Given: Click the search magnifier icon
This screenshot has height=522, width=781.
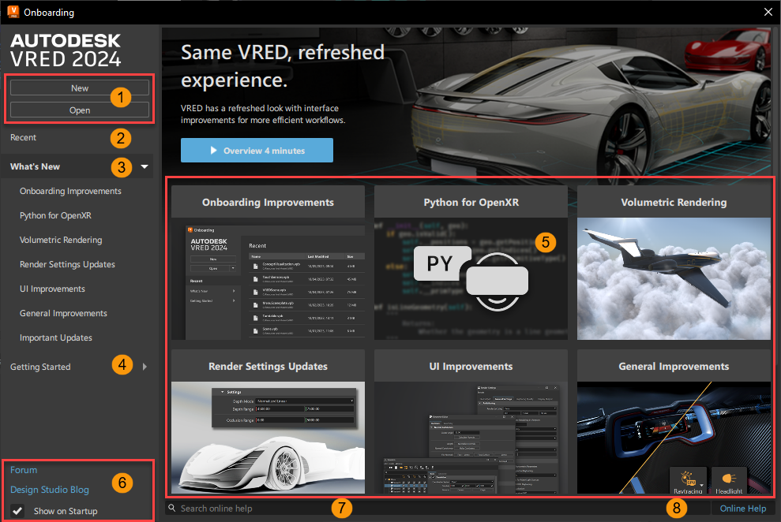Looking at the screenshot, I should coord(172,508).
